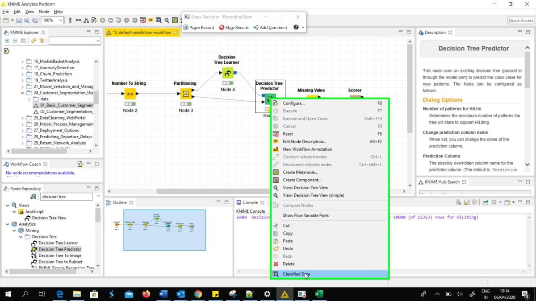
Task: Open the File menu
Action: point(5,12)
